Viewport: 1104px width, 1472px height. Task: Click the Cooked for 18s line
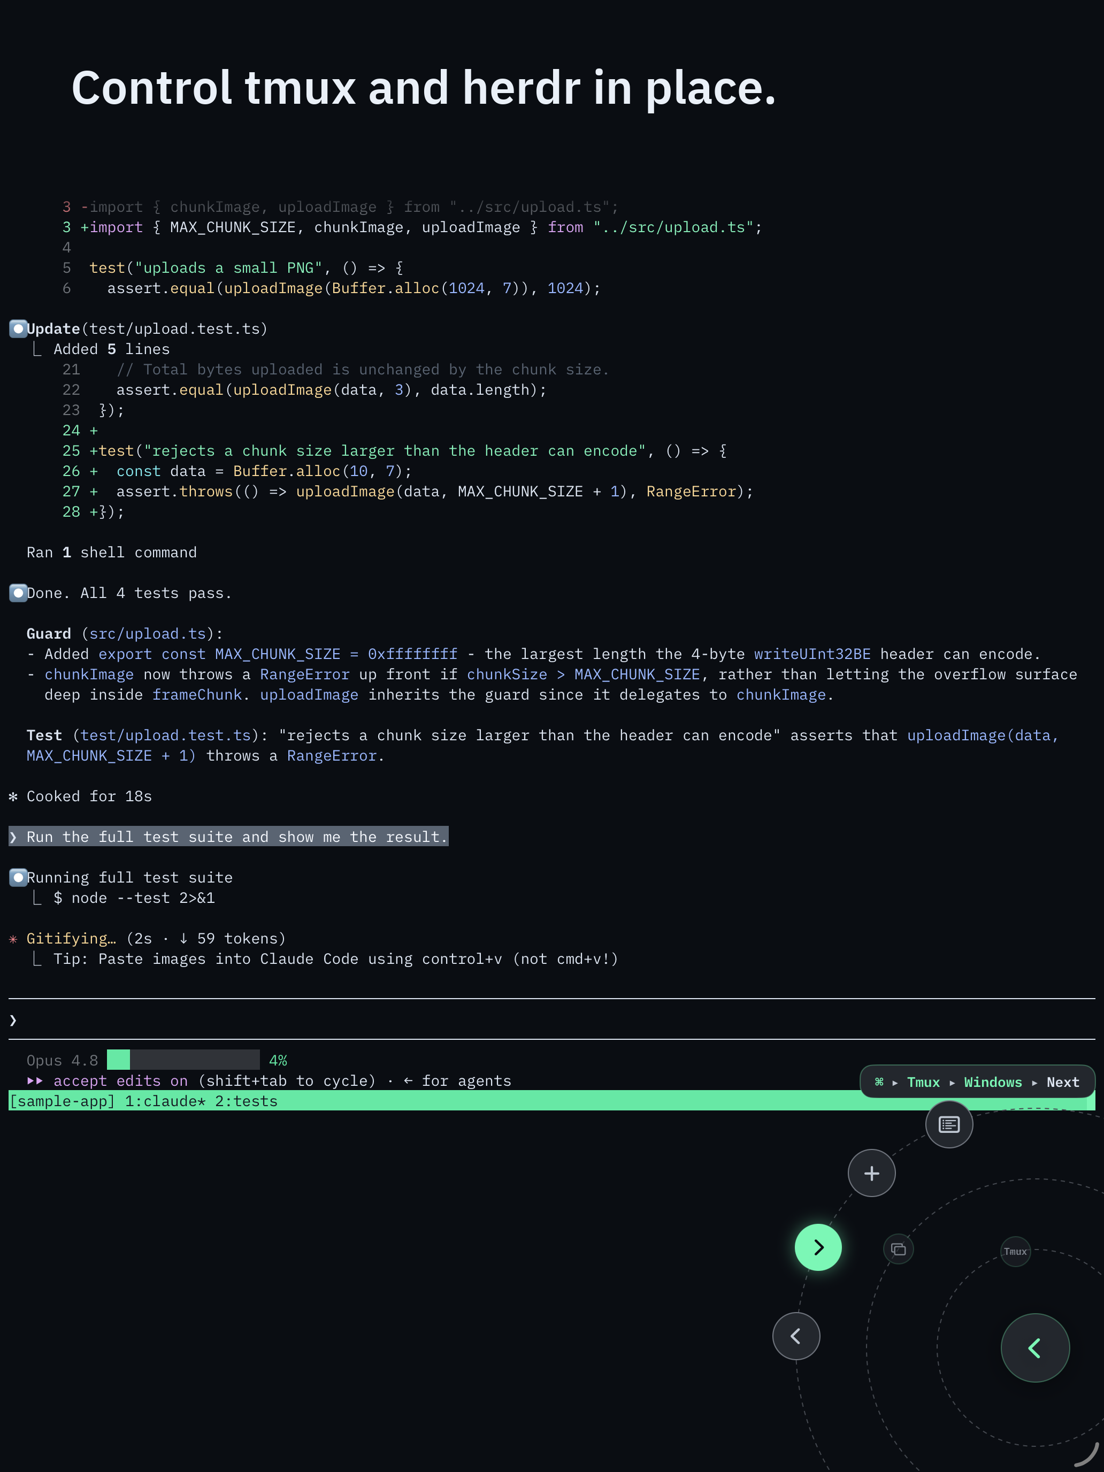pyautogui.click(x=89, y=796)
